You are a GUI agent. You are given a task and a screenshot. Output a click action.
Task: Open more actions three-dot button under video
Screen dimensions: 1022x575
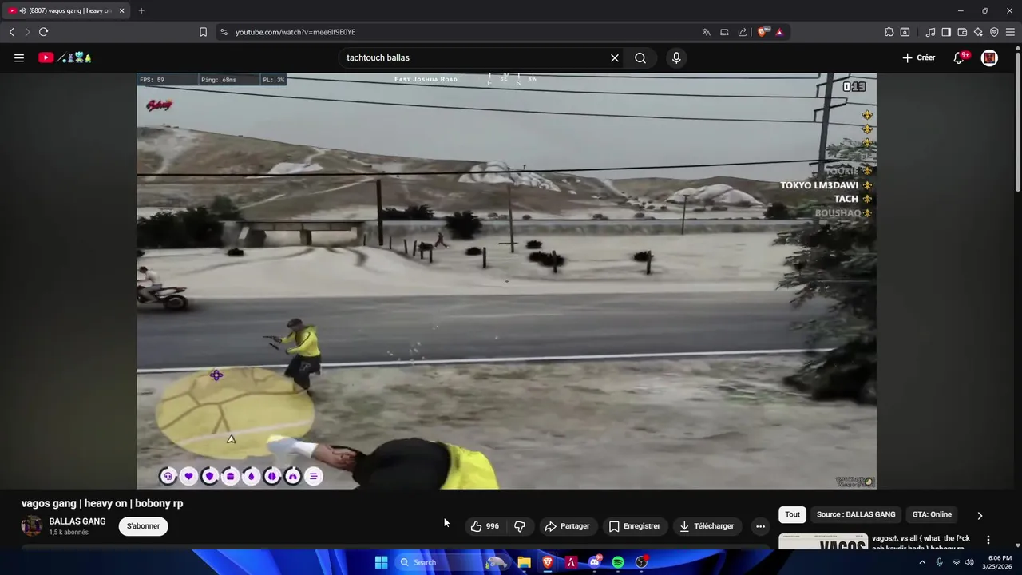click(x=760, y=525)
